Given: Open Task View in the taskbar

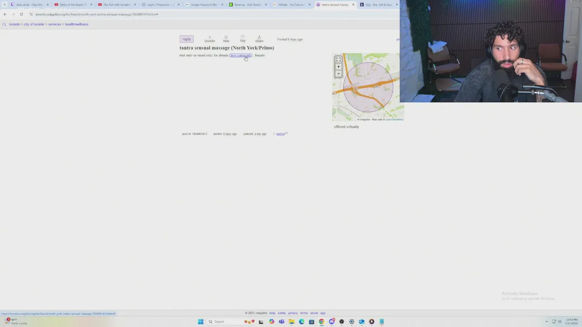Looking at the screenshot, I should [x=261, y=322].
